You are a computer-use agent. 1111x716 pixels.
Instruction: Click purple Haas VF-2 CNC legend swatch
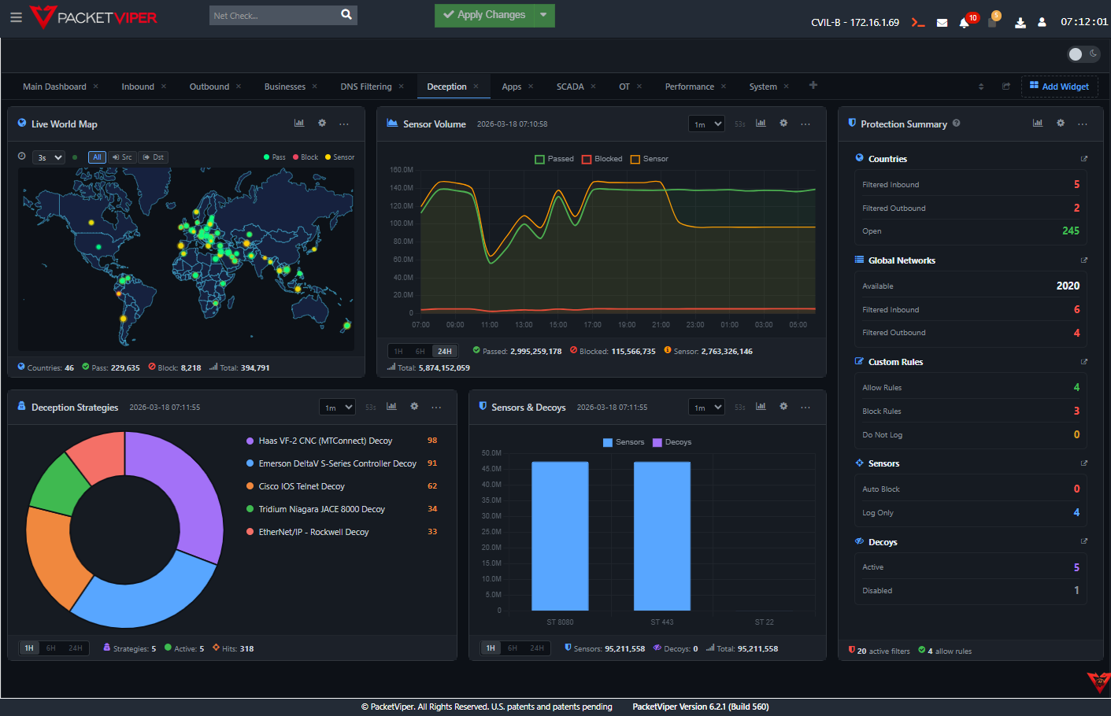(x=250, y=441)
